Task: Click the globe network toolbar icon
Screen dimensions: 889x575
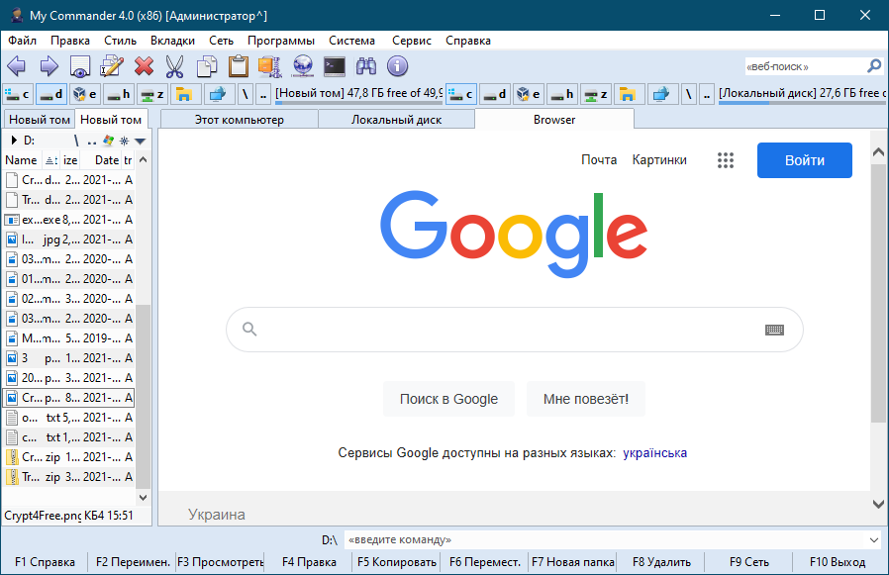Action: click(x=303, y=66)
